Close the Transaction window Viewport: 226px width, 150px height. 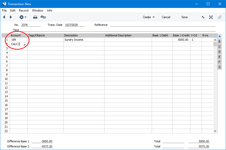click(220, 4)
